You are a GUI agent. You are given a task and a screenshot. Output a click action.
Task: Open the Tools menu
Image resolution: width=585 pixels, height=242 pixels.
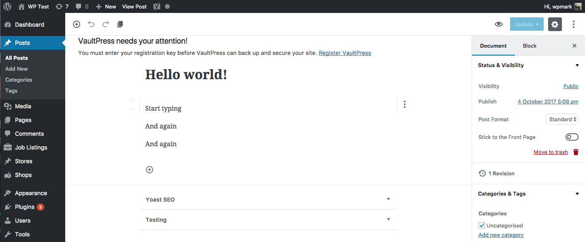pyautogui.click(x=32, y=234)
